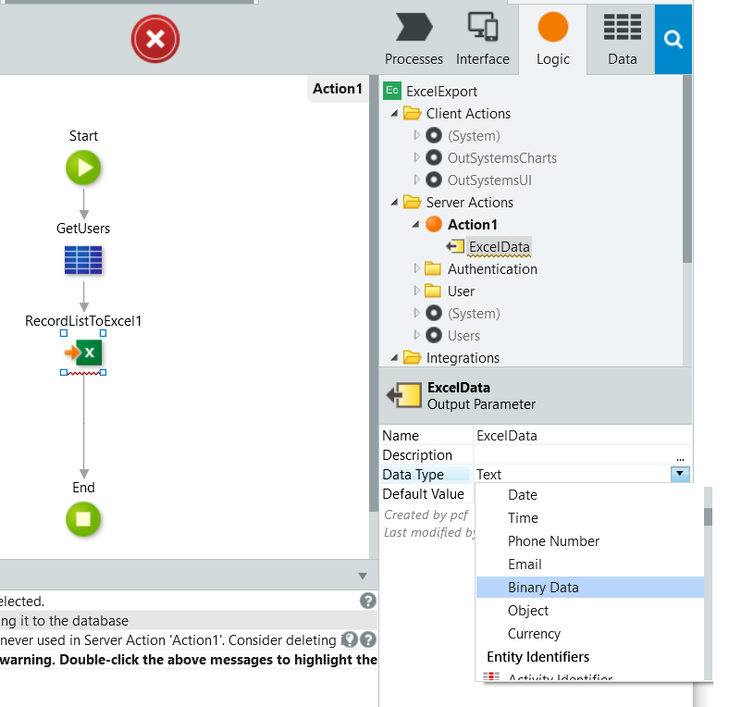Select the Start node in flow

(83, 168)
